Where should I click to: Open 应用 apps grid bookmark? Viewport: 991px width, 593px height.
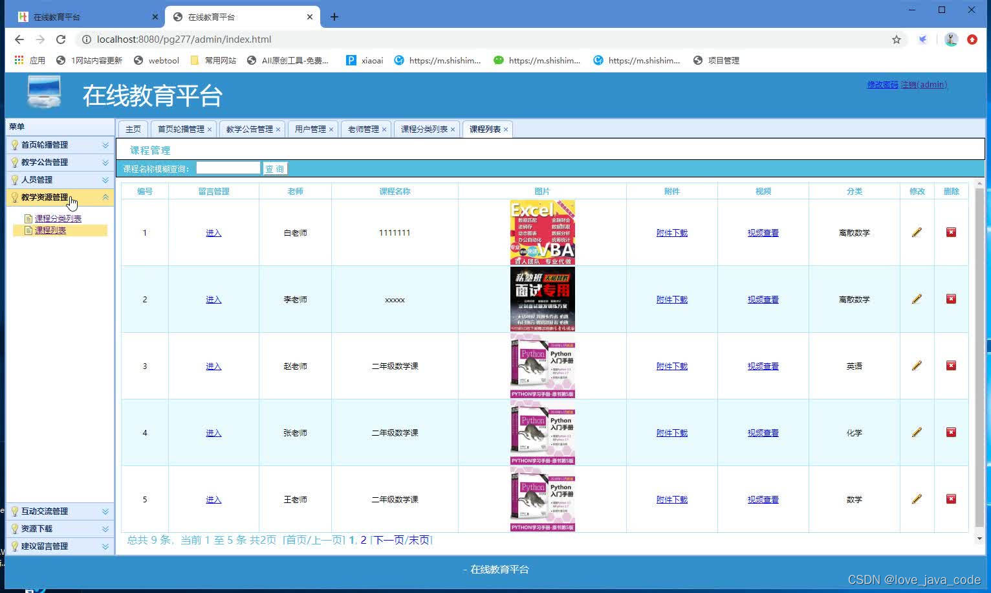pyautogui.click(x=30, y=60)
